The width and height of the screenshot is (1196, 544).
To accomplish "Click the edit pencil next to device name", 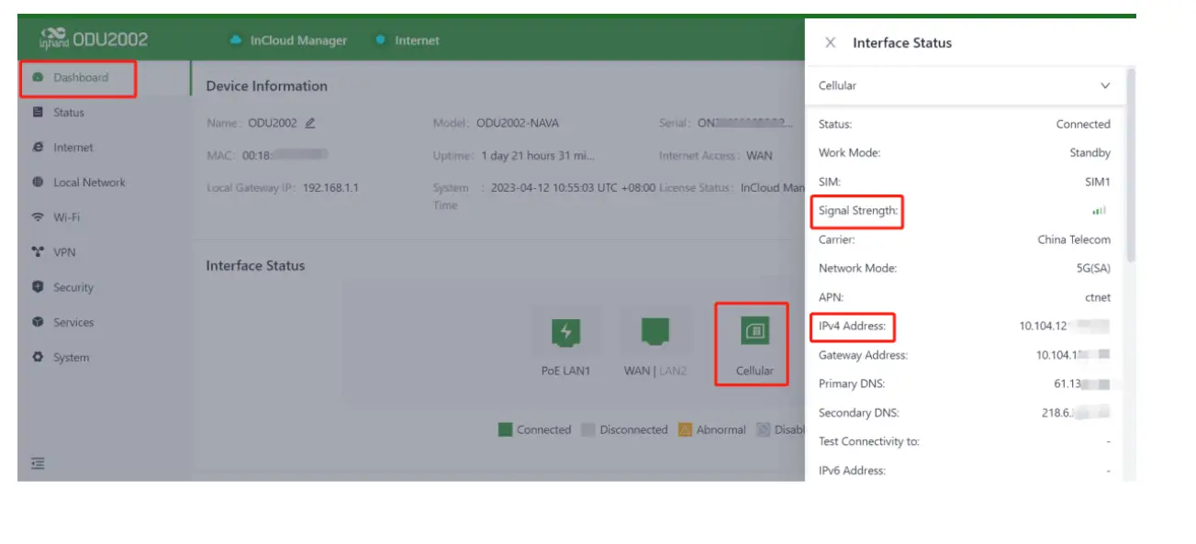I will coord(310,123).
